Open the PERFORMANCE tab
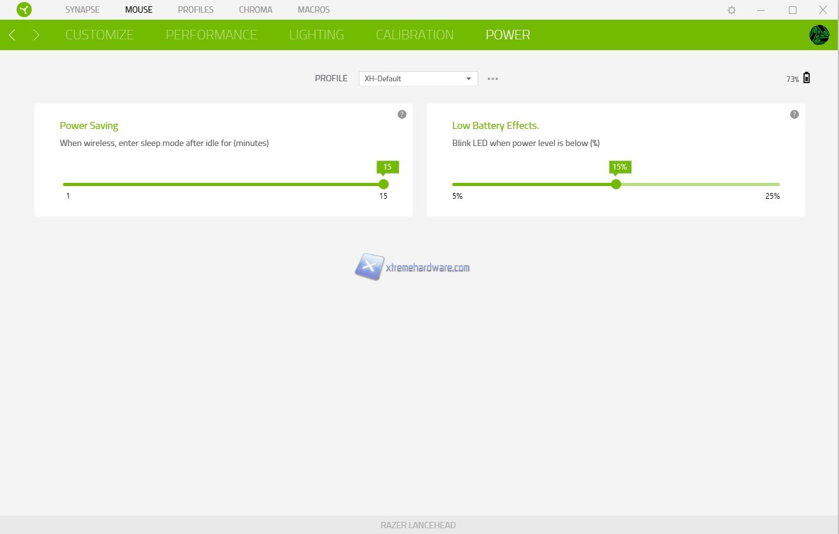Viewport: 839px width, 534px height. tap(211, 35)
